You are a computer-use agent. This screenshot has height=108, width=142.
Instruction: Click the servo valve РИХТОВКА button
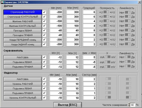[x=23, y=58]
